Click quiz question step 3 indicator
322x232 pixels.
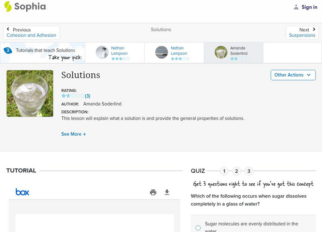[x=249, y=171]
